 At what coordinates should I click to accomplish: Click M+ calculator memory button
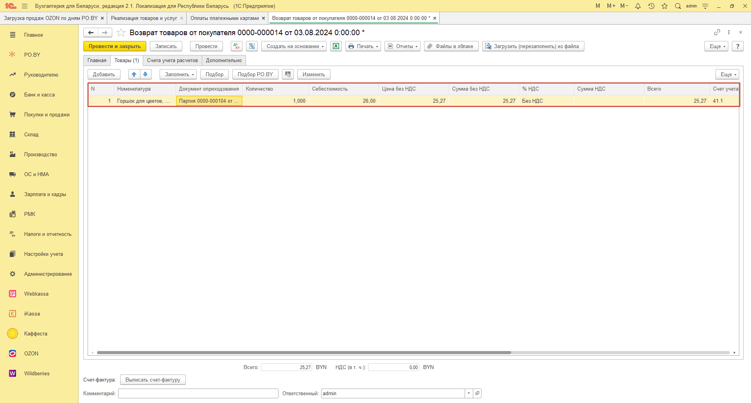(611, 6)
